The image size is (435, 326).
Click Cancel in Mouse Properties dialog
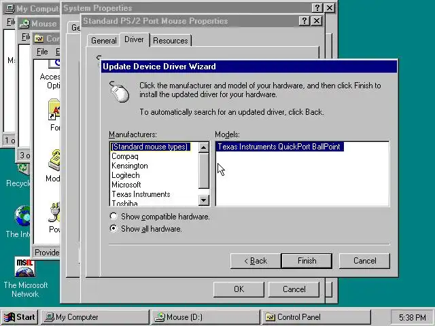294,289
